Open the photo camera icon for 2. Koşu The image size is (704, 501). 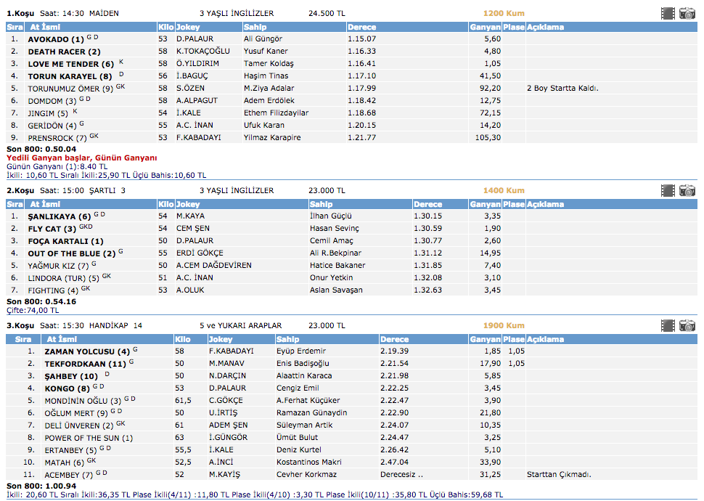tap(687, 190)
